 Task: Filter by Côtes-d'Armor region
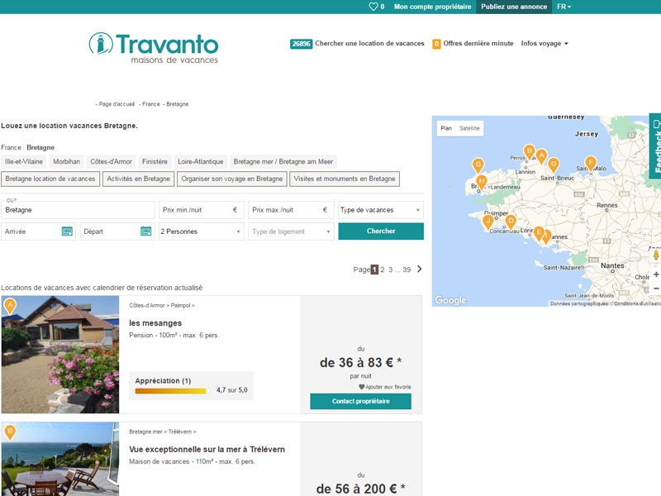pos(111,161)
